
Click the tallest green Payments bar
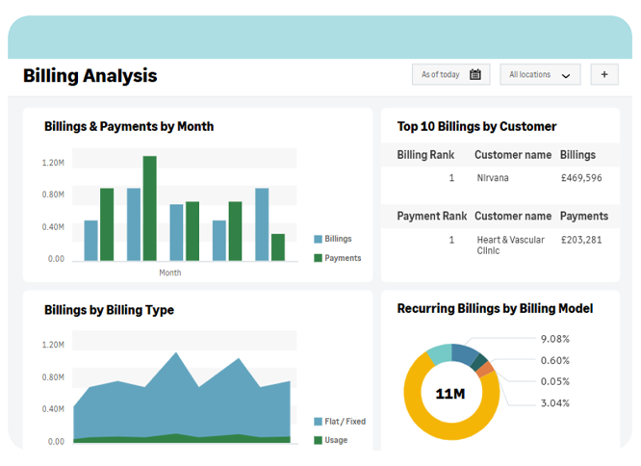[x=149, y=208]
